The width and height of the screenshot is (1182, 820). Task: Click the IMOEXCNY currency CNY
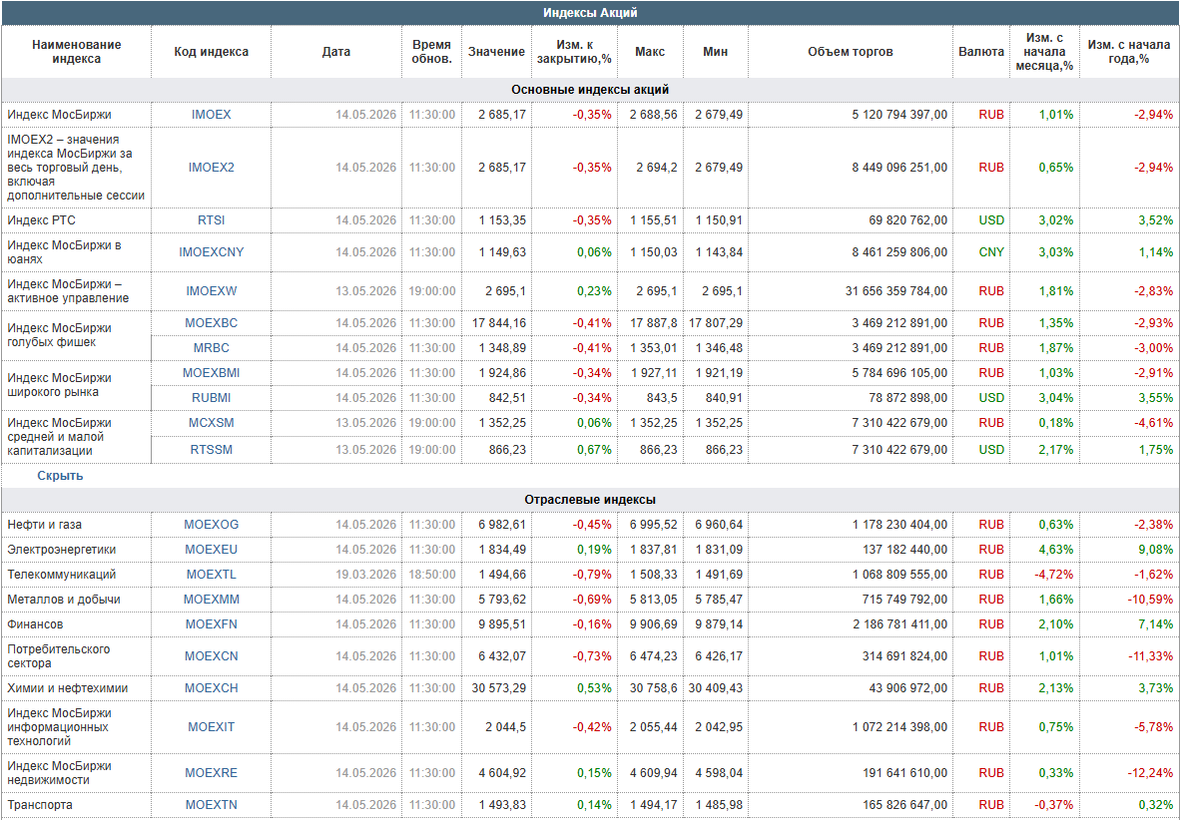pyautogui.click(x=991, y=252)
